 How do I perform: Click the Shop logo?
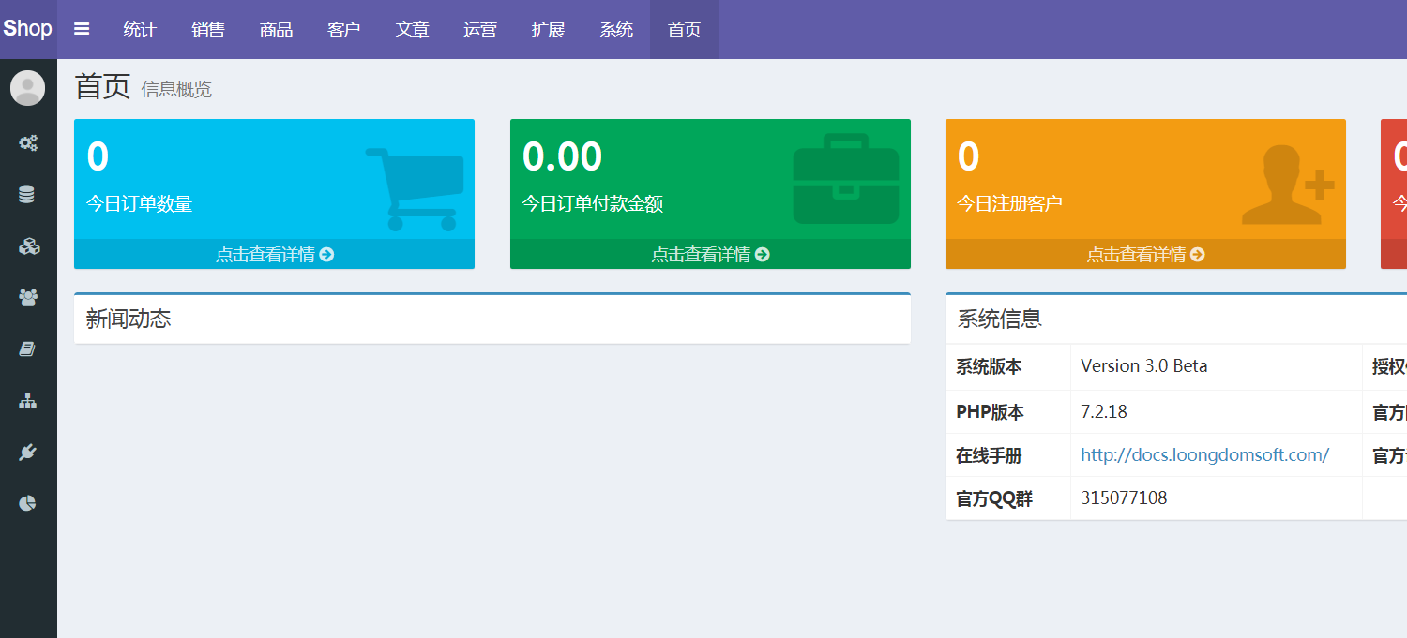tap(28, 29)
